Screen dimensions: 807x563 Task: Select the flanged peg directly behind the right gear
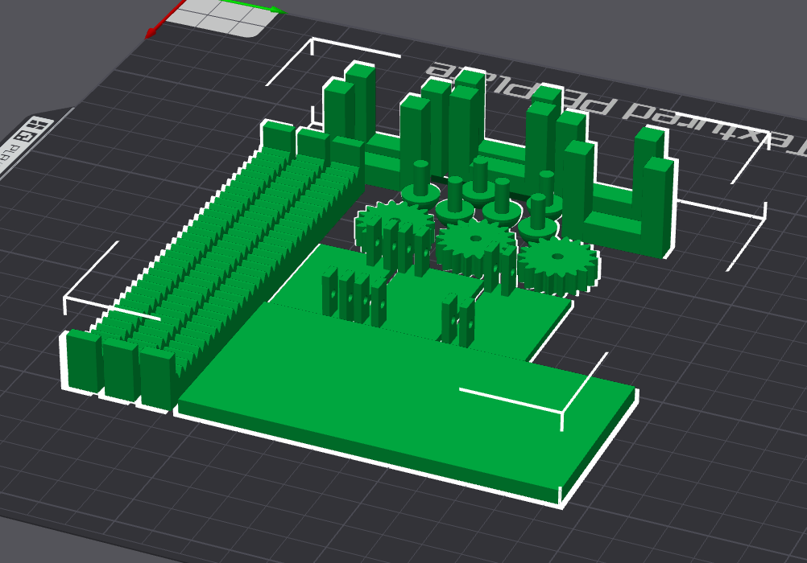click(538, 217)
